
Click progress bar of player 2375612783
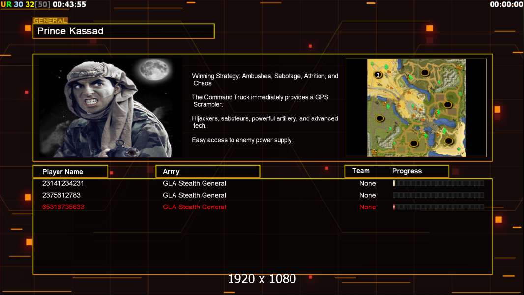[438, 195]
